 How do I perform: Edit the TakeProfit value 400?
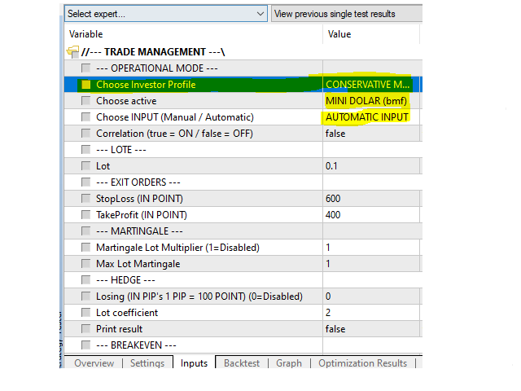371,215
